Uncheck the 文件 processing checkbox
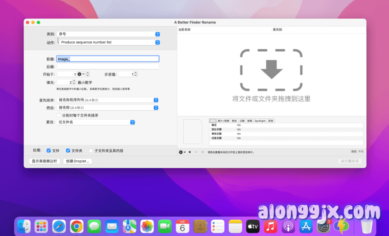 tap(49, 151)
